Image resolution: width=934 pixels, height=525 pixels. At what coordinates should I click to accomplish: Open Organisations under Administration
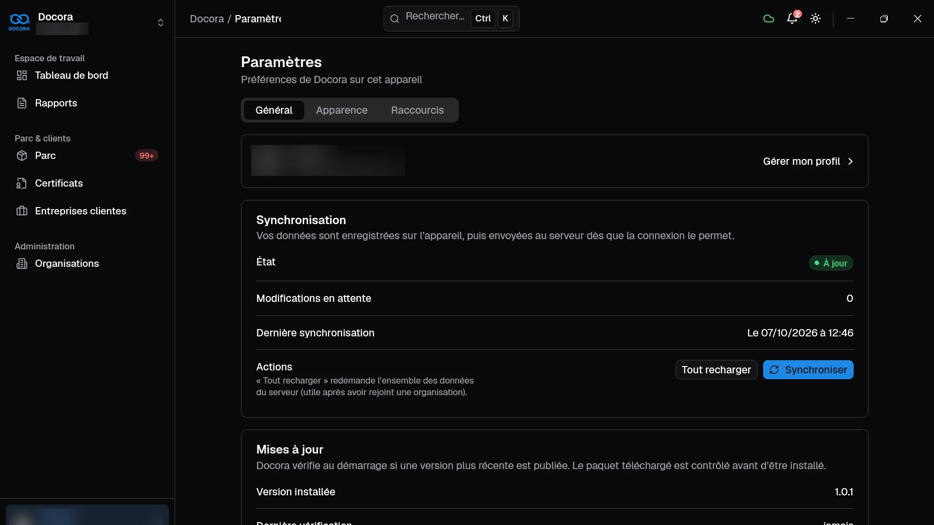pyautogui.click(x=87, y=263)
